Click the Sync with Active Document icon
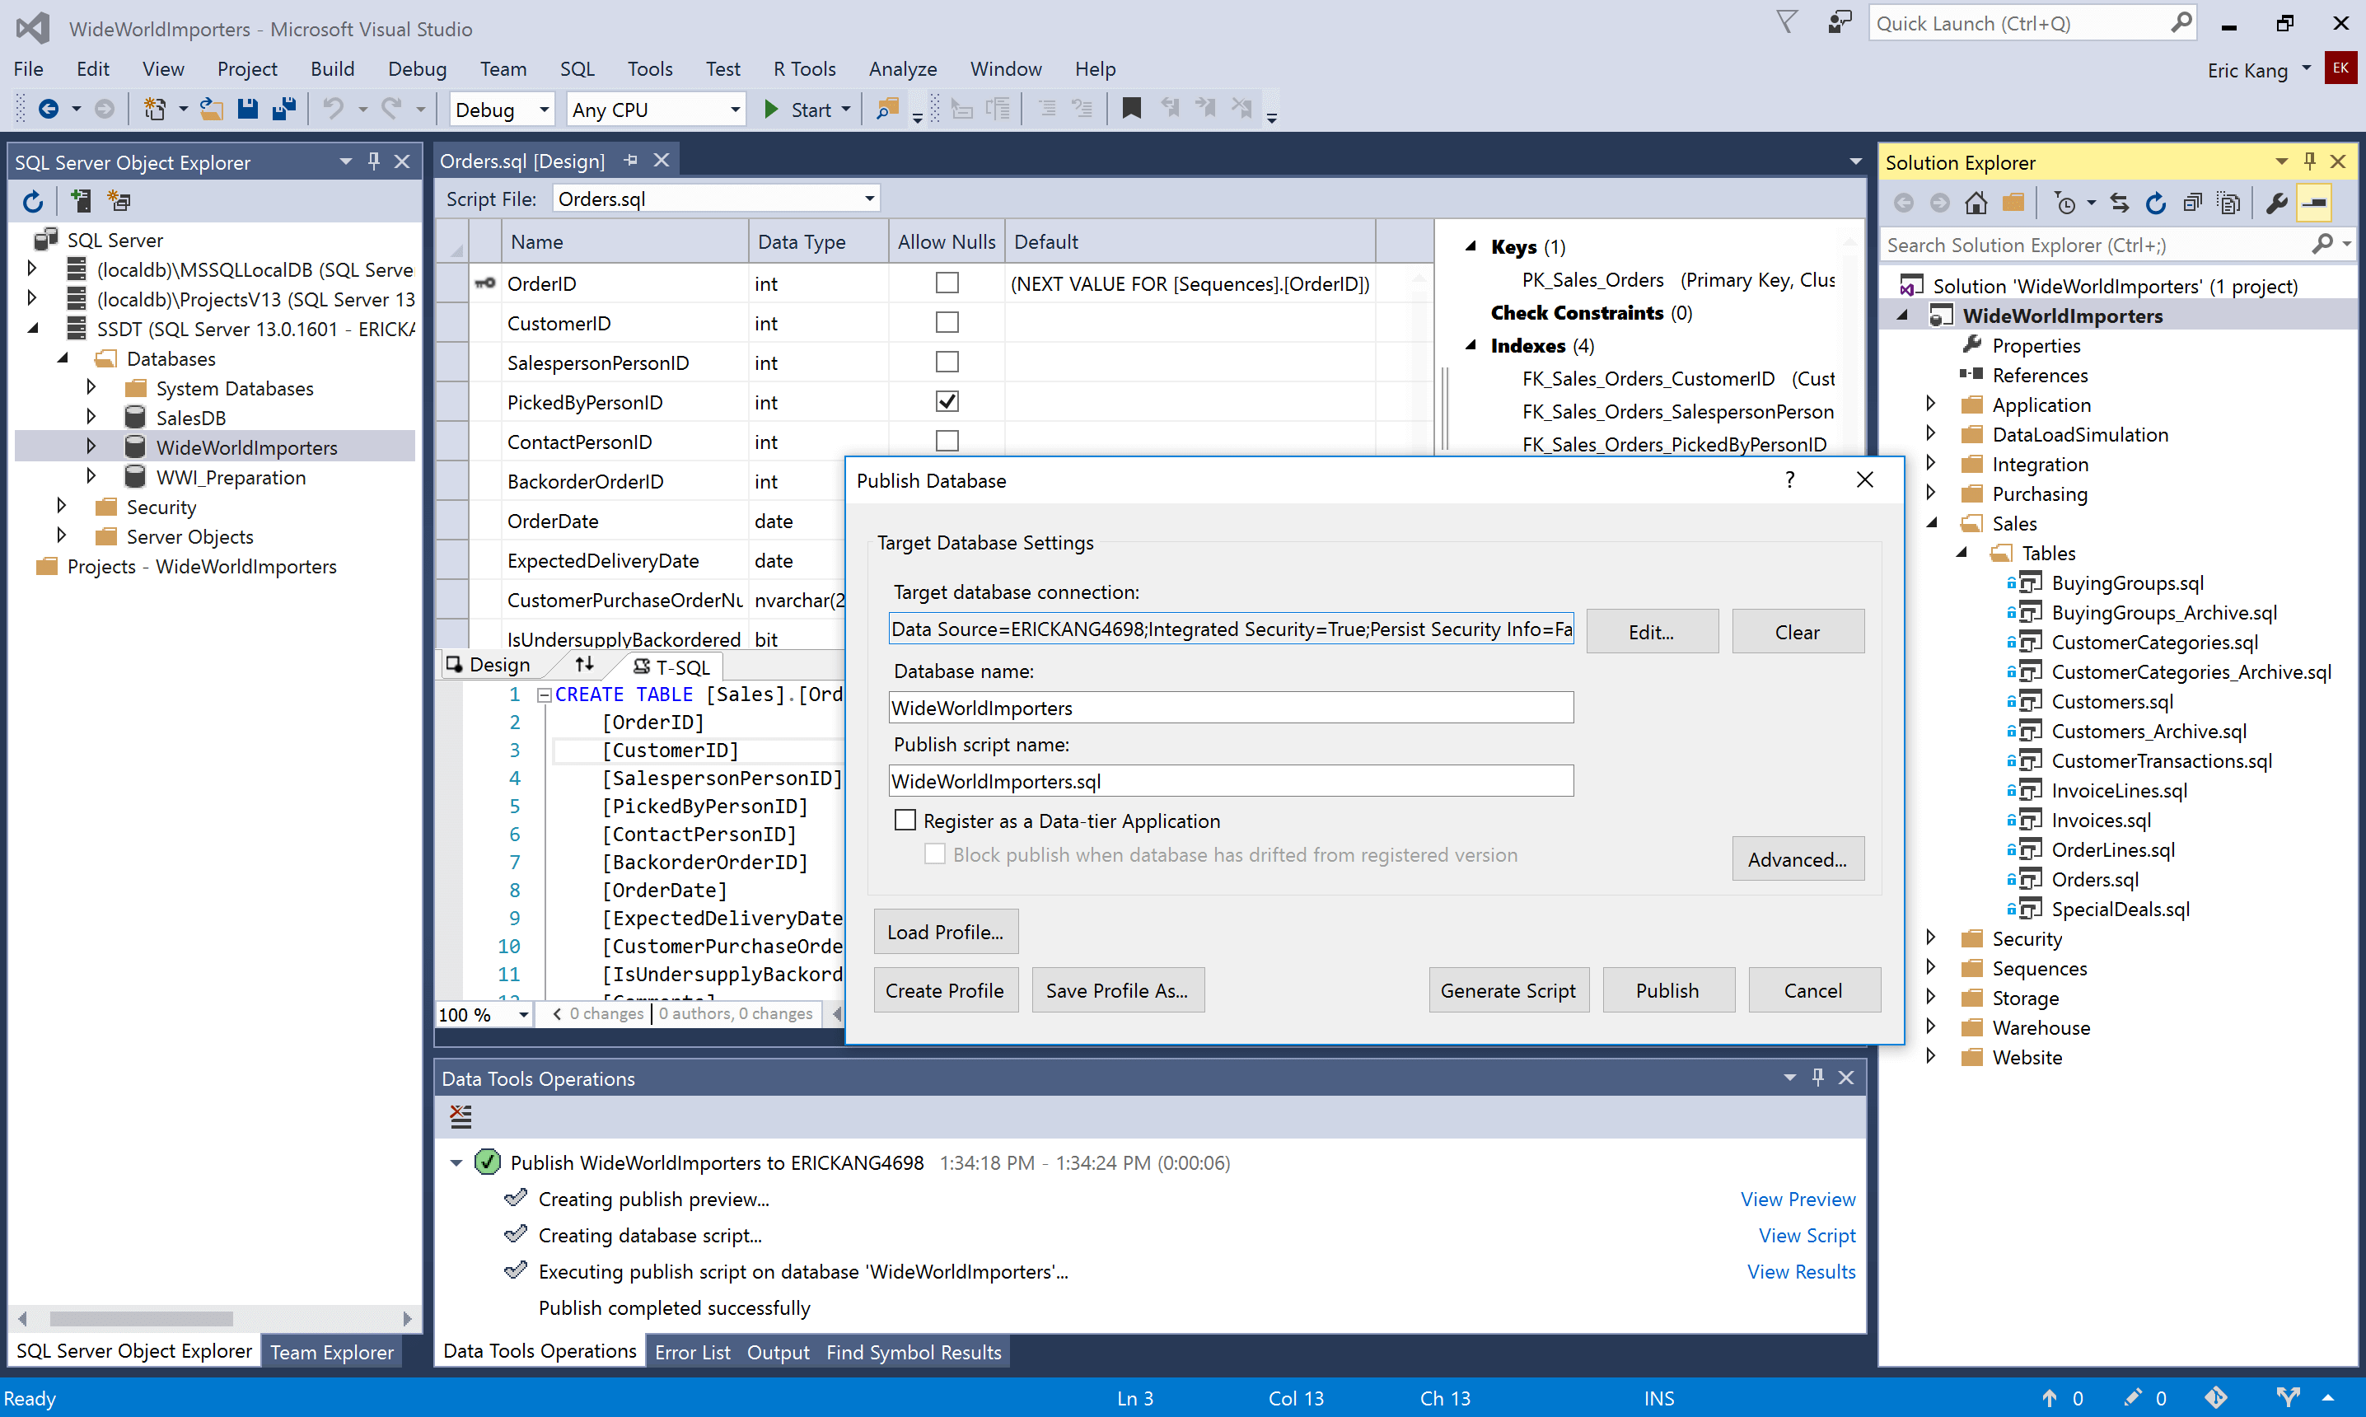2366x1417 pixels. click(2120, 203)
